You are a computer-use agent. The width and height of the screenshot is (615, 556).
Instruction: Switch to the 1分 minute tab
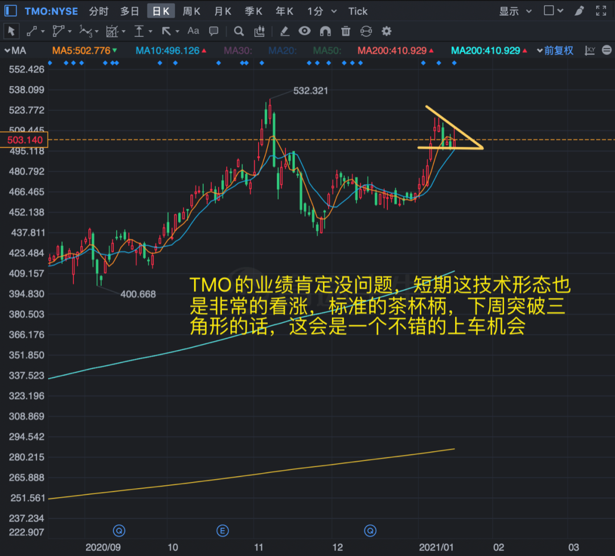pyautogui.click(x=315, y=11)
